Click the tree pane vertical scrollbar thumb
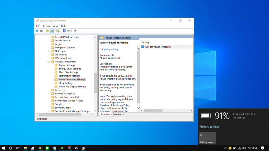 95,83
